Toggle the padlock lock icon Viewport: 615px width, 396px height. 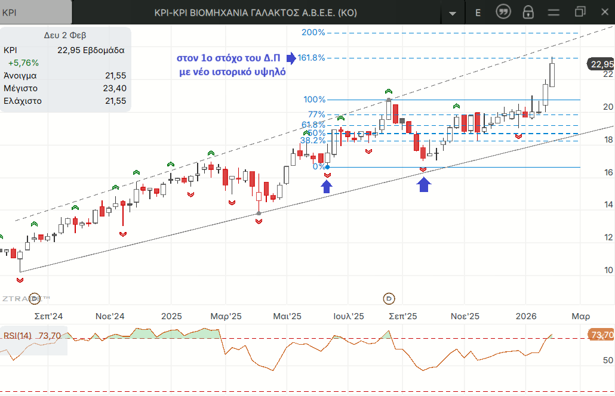(528, 12)
